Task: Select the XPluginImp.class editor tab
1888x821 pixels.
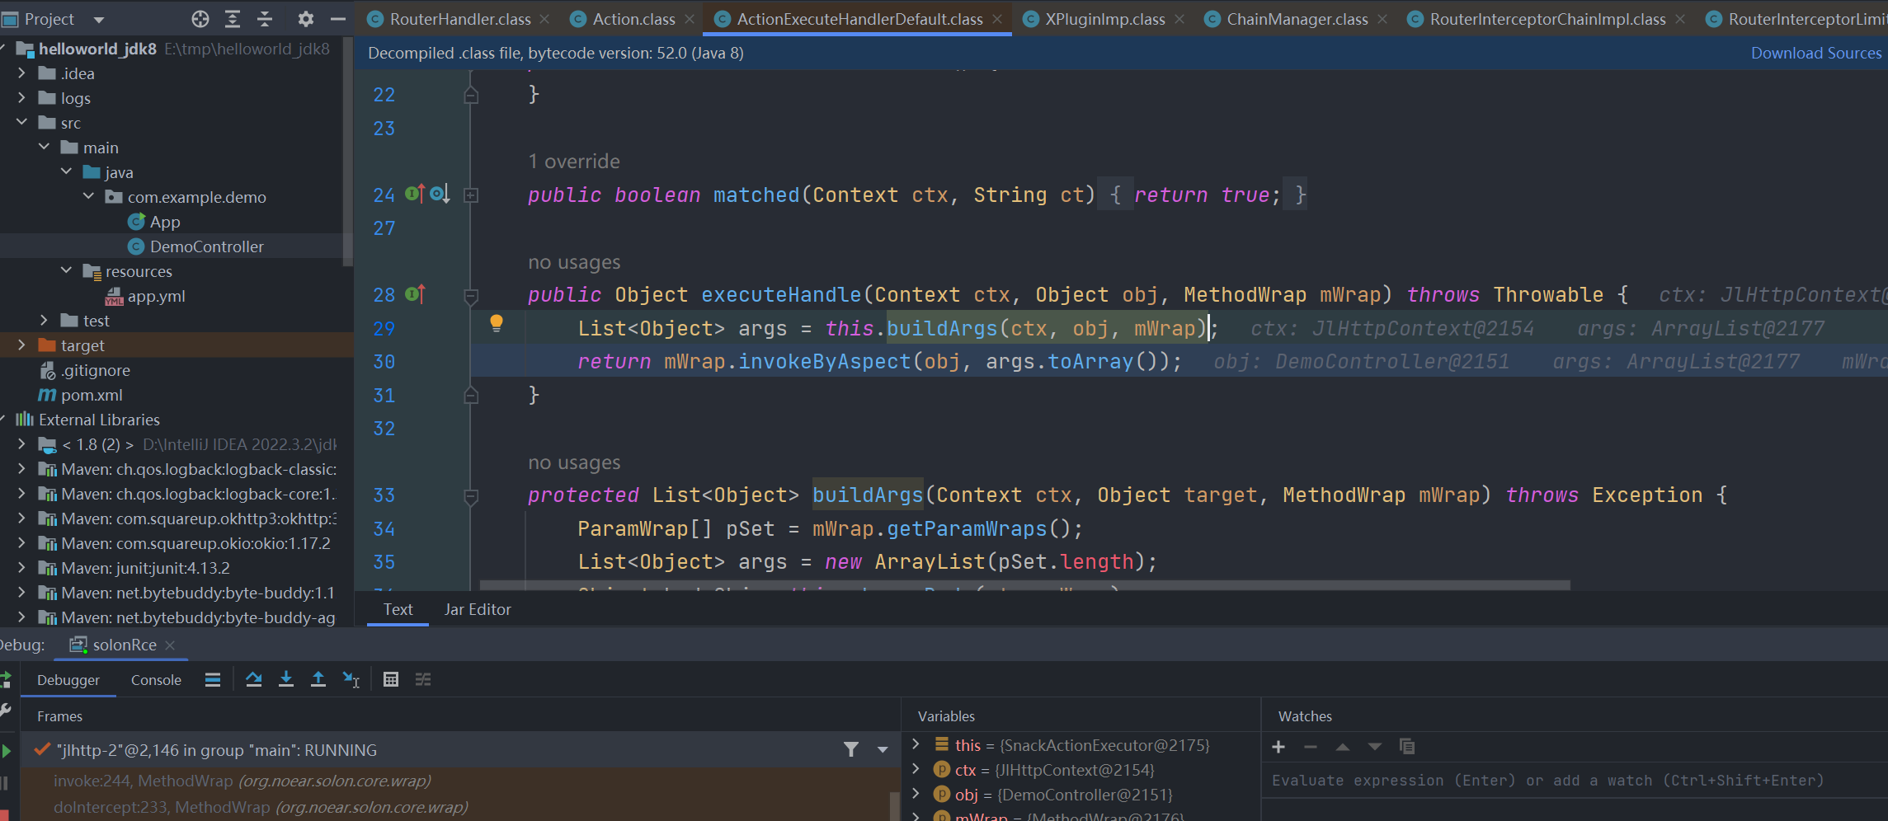Action: (x=1104, y=18)
